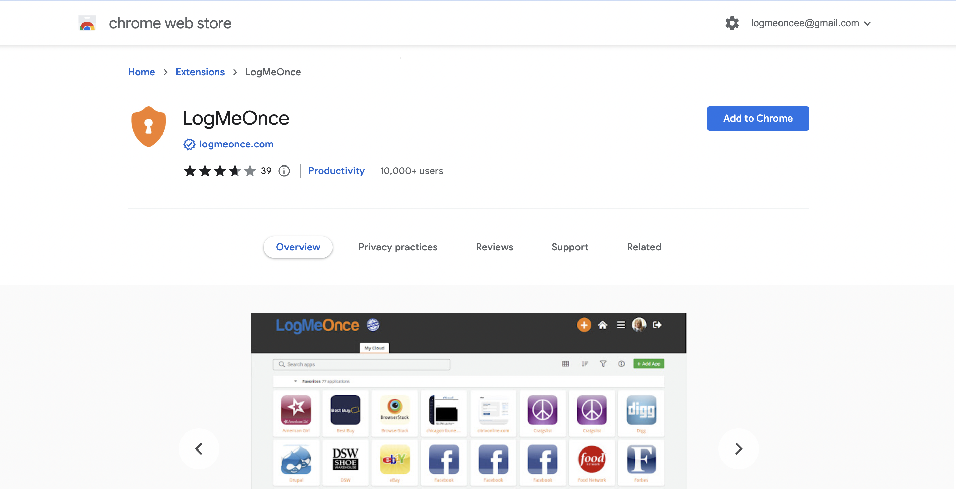Click the Search apps field in the preview

pyautogui.click(x=361, y=364)
